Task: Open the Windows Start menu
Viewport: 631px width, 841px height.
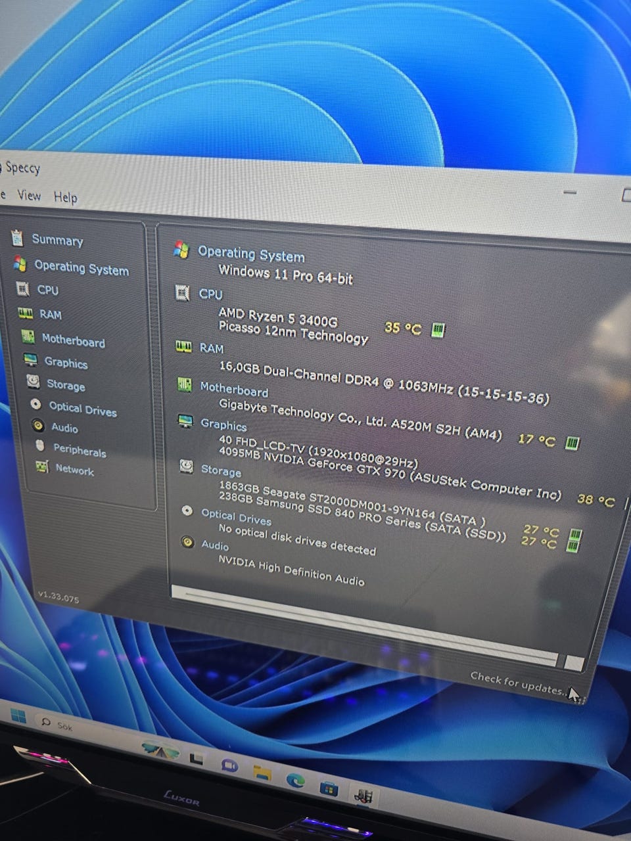Action: tap(18, 717)
